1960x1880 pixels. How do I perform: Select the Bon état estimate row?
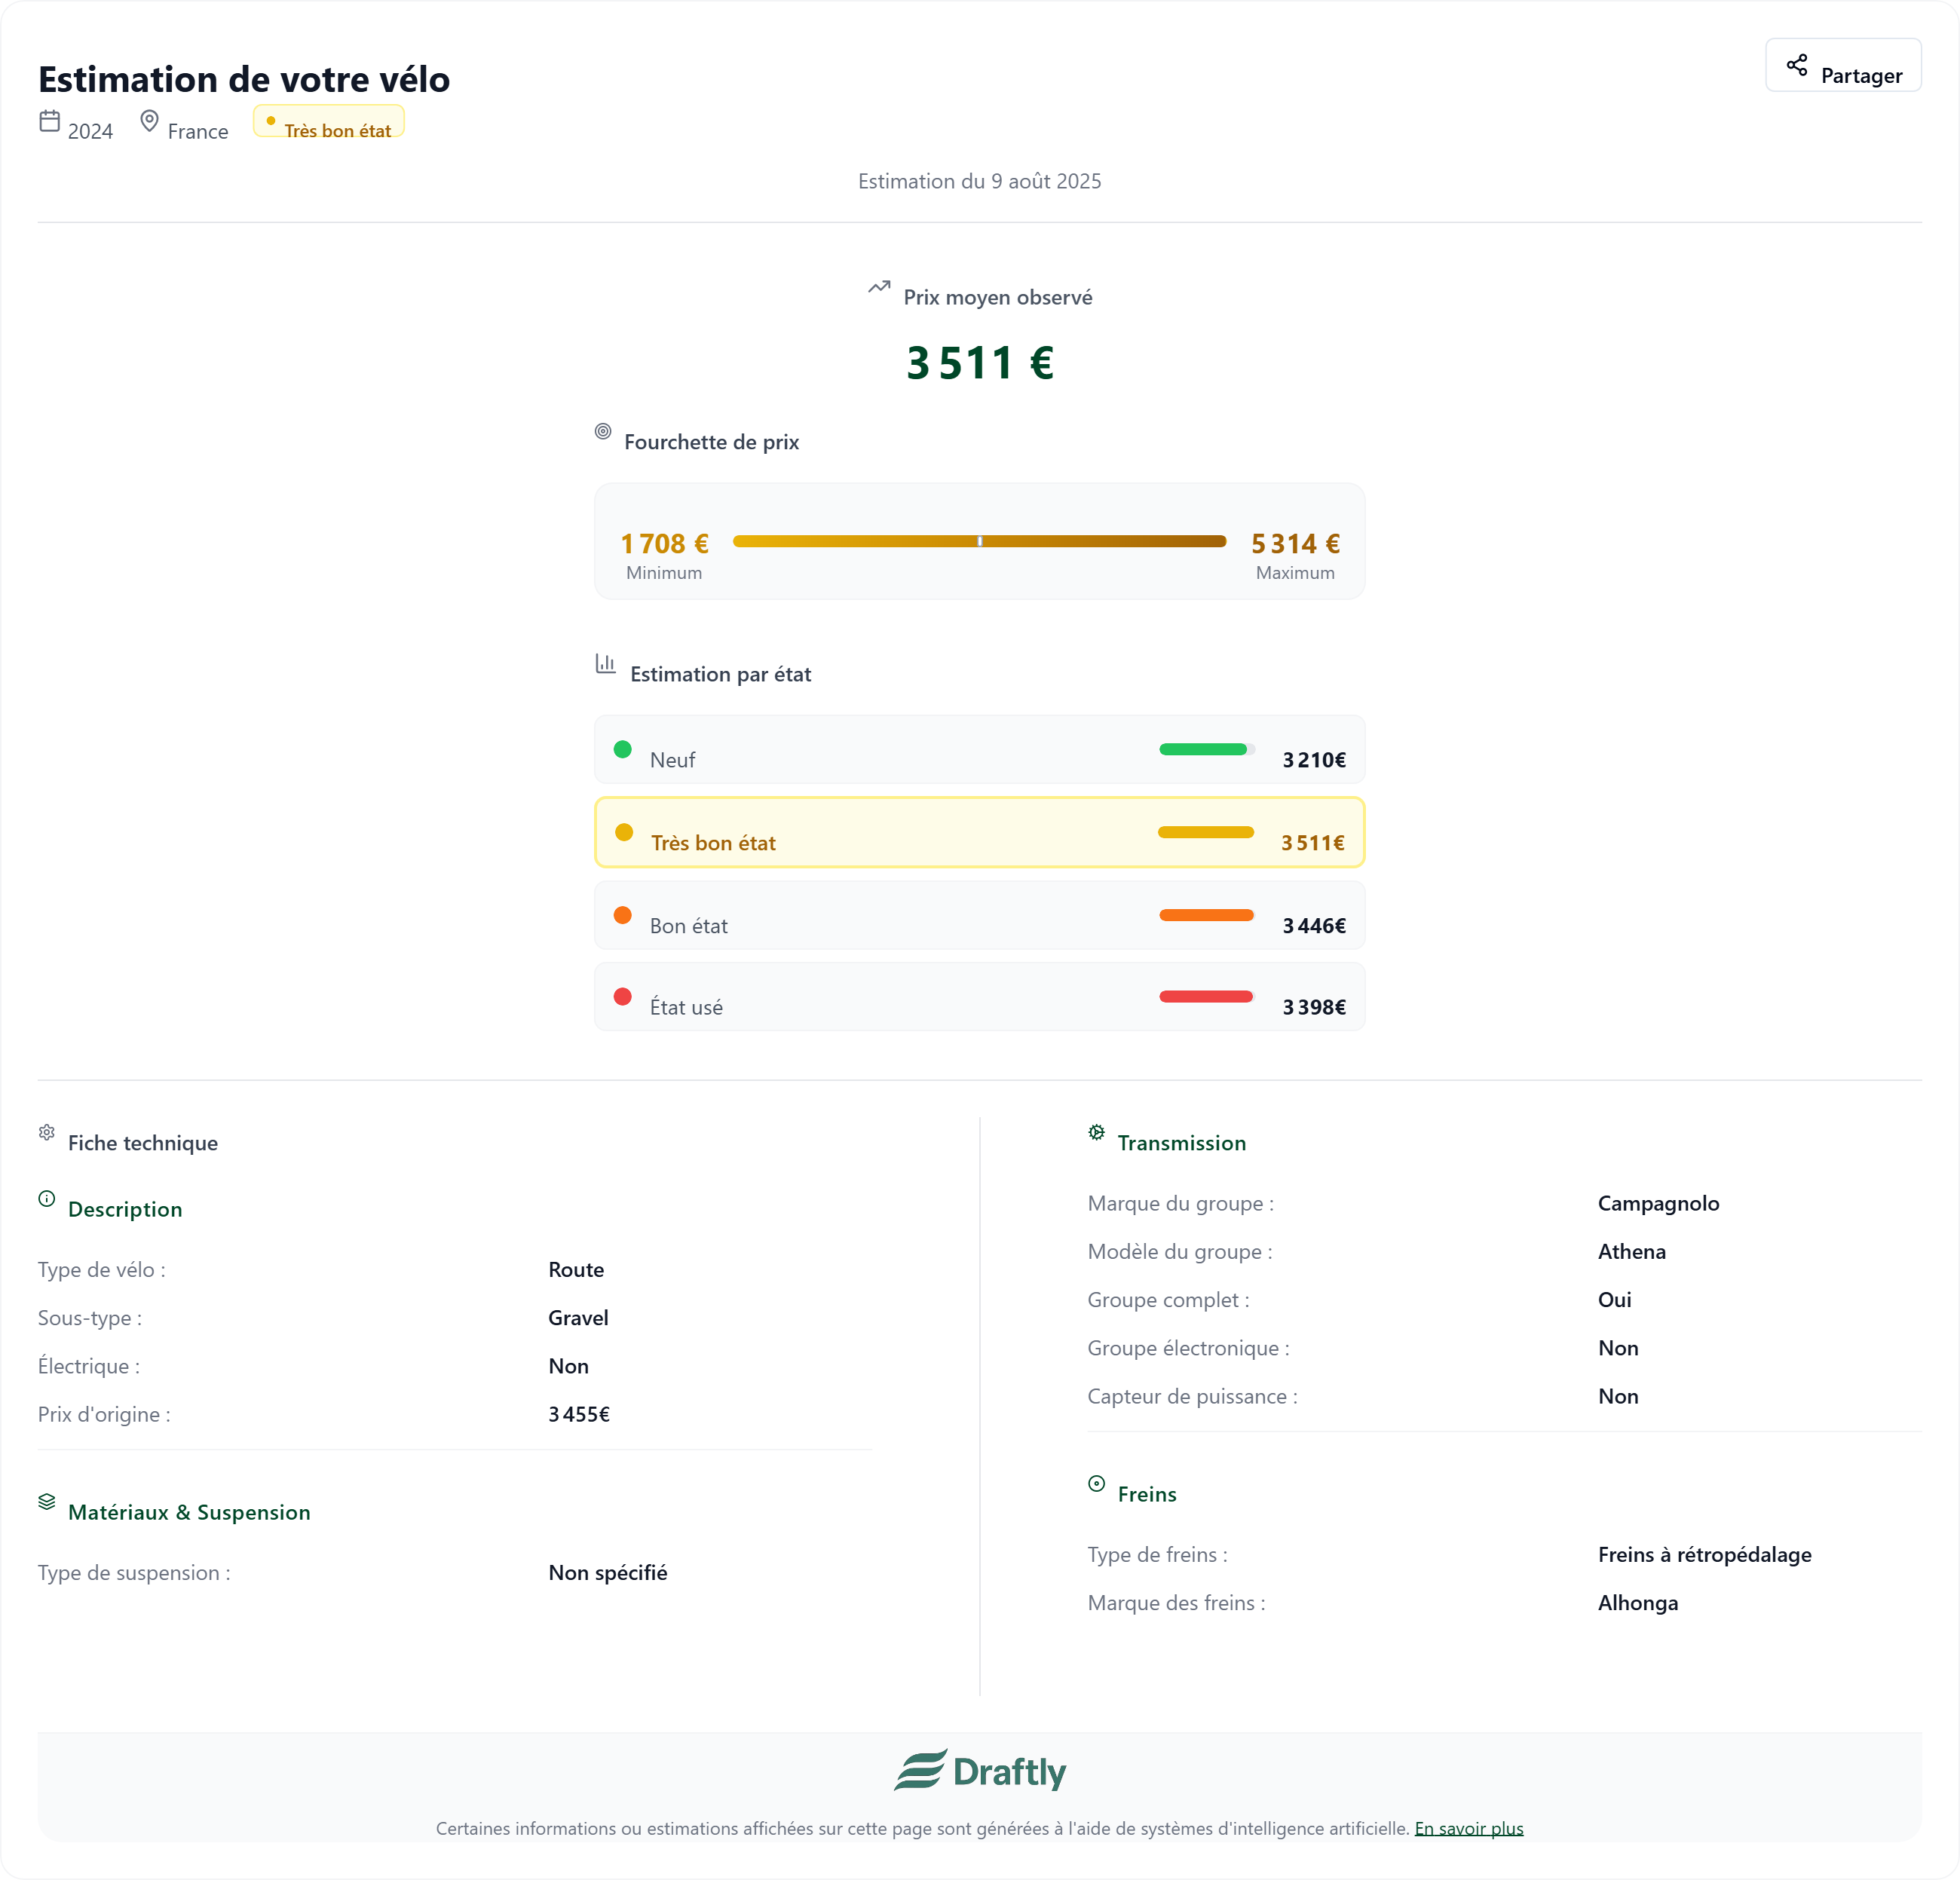[979, 915]
